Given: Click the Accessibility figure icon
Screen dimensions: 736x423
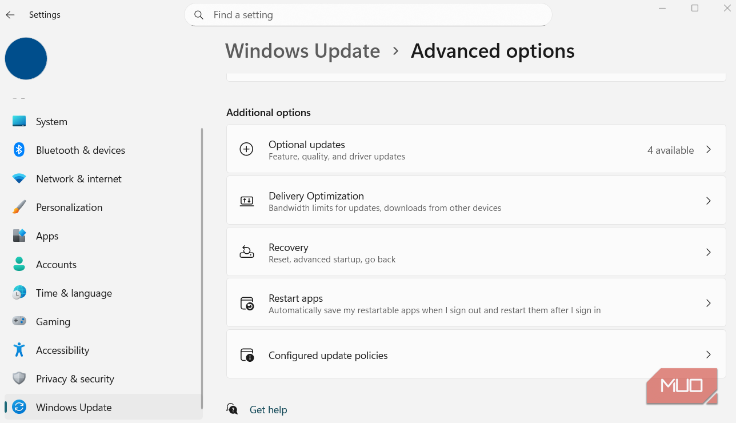Looking at the screenshot, I should 19,350.
